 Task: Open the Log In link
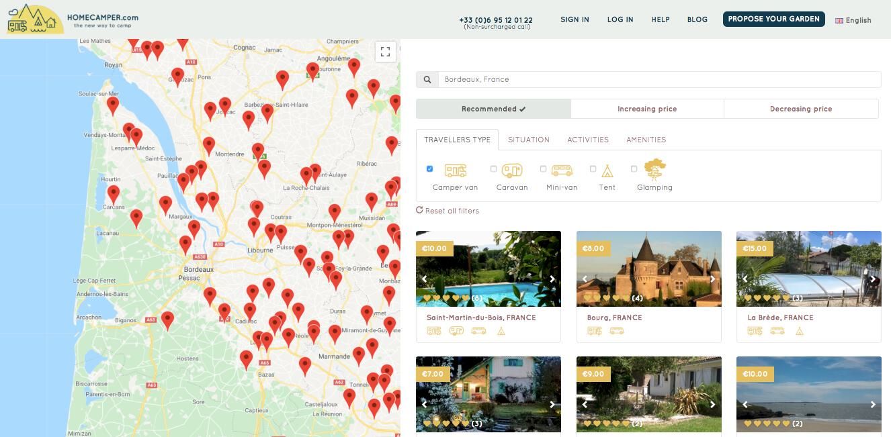coord(620,19)
